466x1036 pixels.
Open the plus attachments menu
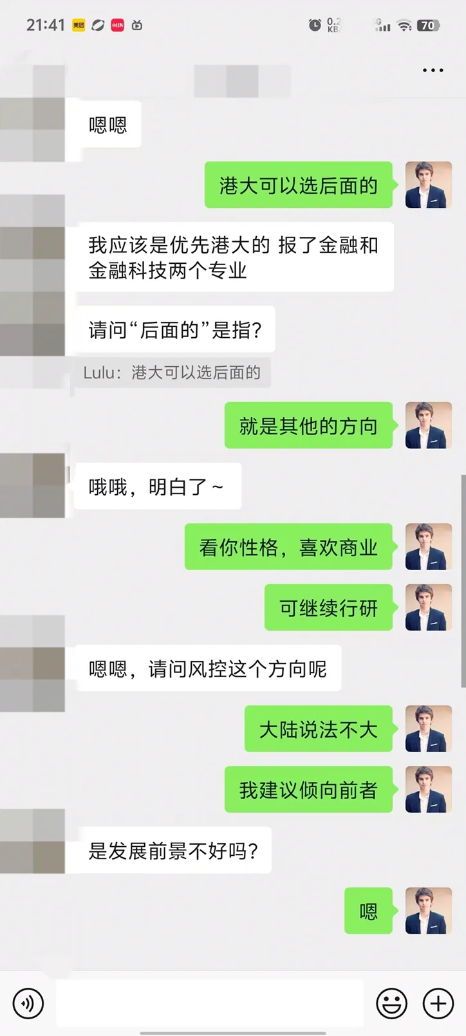pyautogui.click(x=438, y=1003)
